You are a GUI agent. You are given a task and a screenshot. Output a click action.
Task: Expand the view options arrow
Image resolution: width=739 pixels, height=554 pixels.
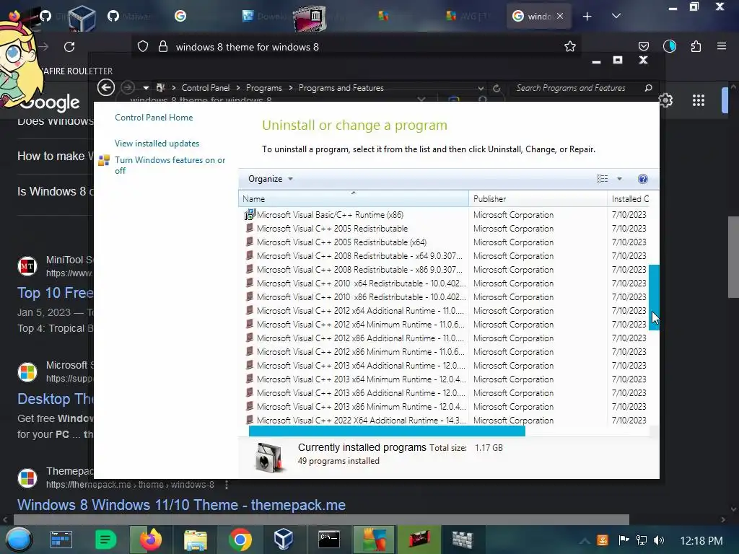point(619,179)
